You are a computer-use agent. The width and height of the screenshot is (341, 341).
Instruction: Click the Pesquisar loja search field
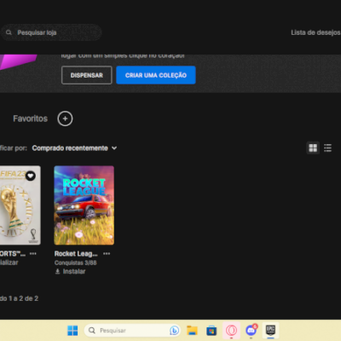(51, 32)
